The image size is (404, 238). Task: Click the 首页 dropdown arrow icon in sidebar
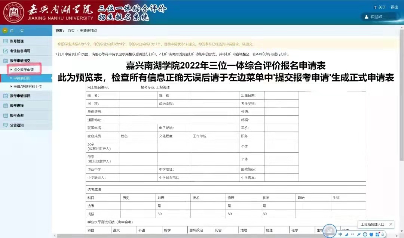(5, 31)
